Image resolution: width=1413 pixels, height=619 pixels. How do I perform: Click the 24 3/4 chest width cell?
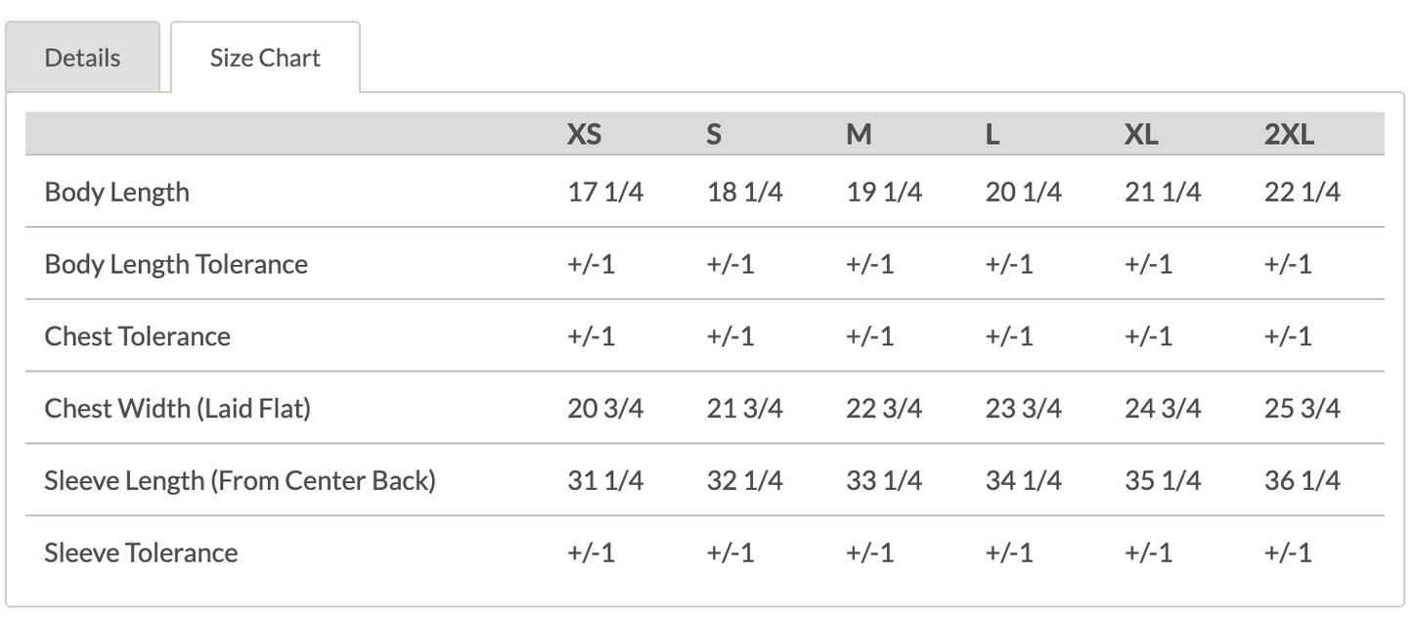[1163, 408]
